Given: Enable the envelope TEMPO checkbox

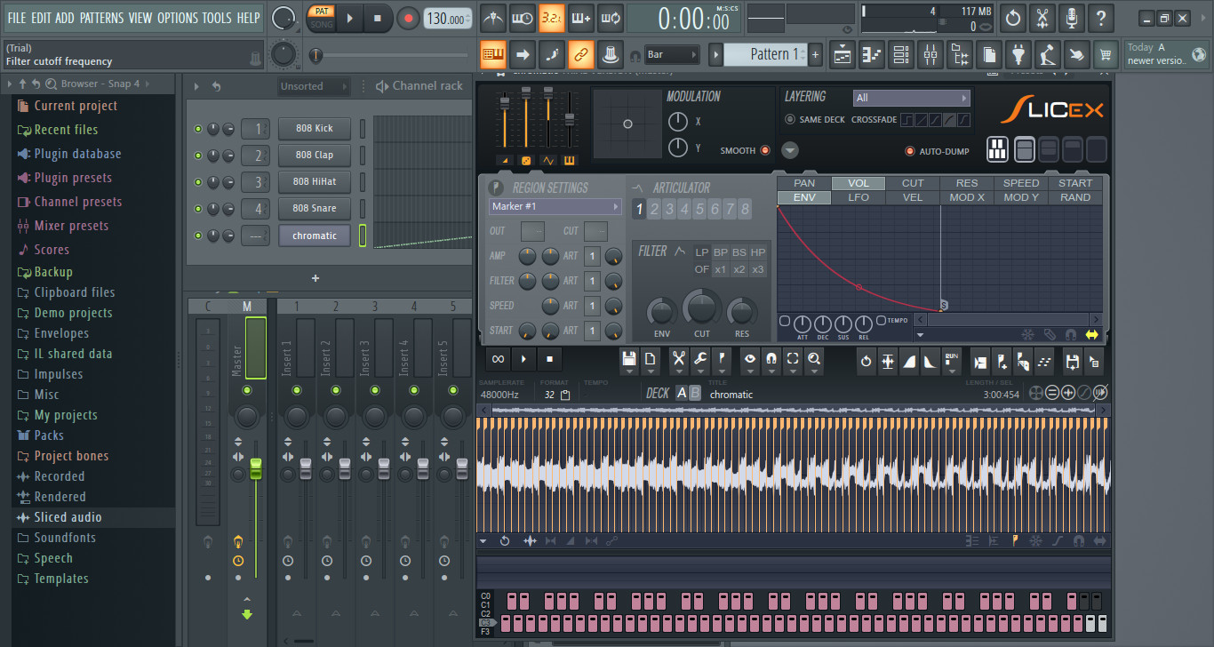Looking at the screenshot, I should [x=881, y=320].
